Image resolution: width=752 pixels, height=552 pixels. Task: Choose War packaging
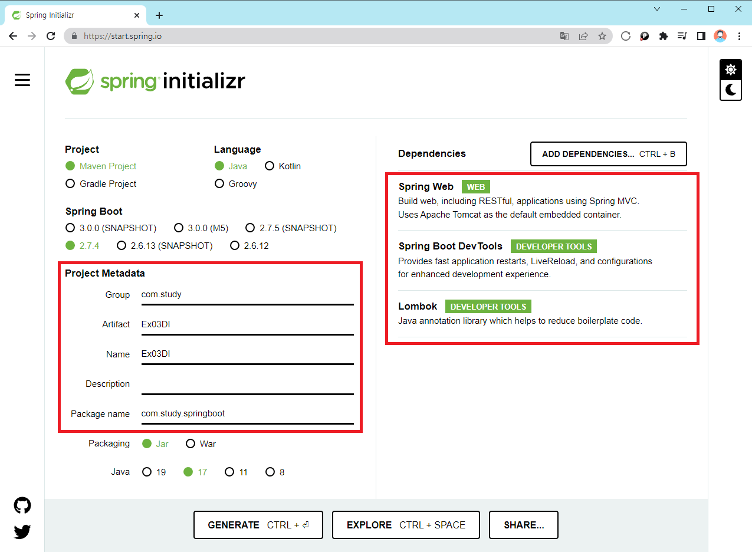(201, 443)
